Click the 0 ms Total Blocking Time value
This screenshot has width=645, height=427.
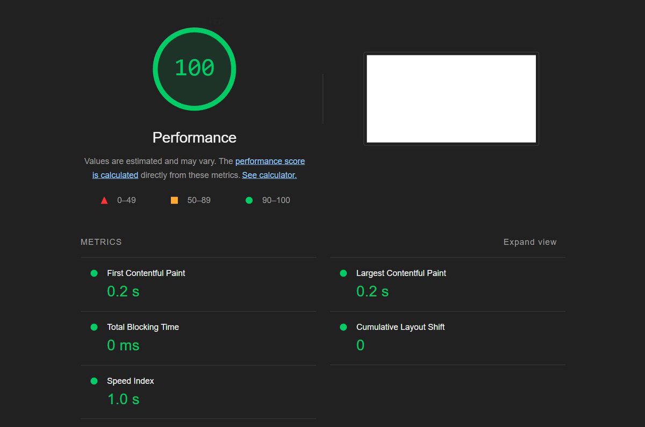(123, 345)
